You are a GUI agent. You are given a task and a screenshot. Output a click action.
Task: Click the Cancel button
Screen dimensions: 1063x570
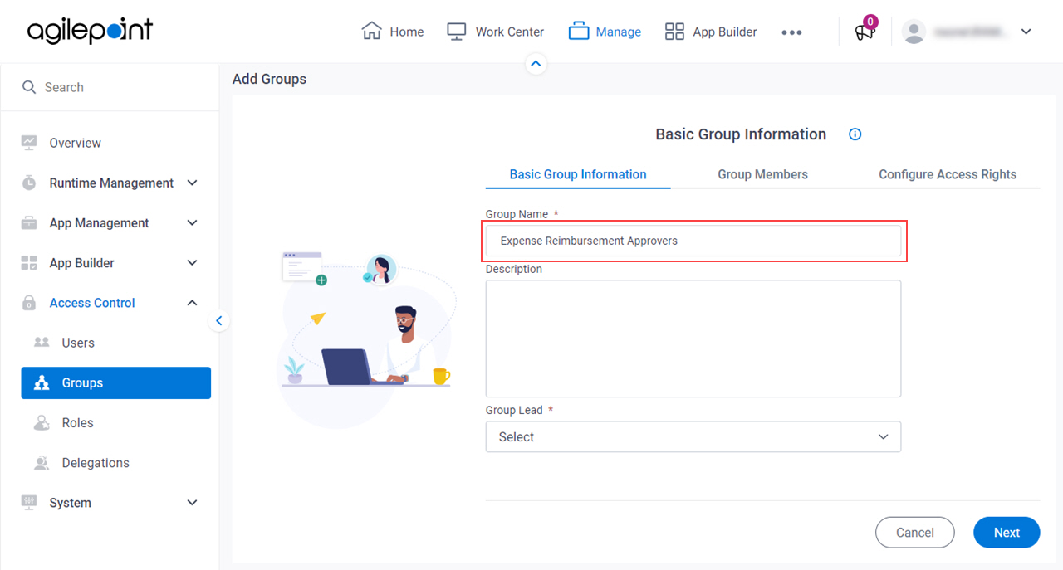pos(915,533)
